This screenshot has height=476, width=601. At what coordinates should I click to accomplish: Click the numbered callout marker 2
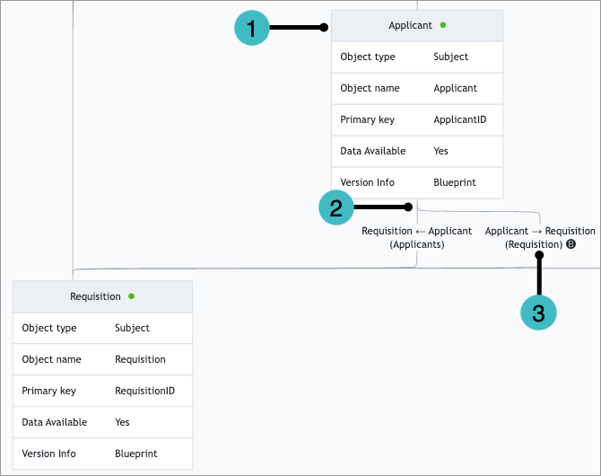[337, 207]
